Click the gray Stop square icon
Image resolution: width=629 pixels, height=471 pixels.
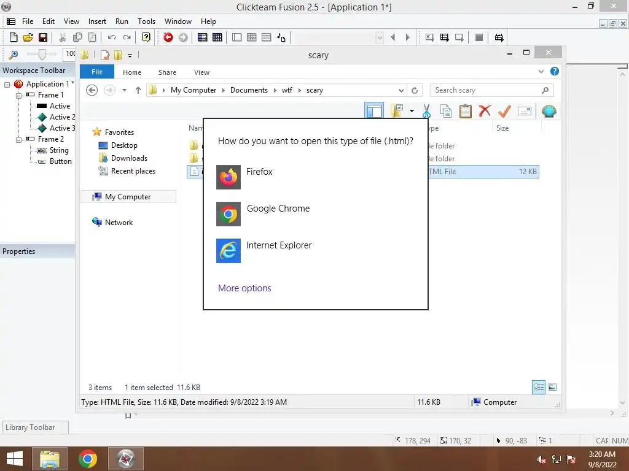point(479,37)
